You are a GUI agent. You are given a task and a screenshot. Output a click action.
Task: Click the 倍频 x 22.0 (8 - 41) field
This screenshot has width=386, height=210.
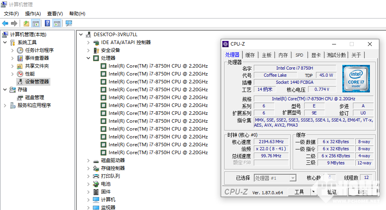click(x=271, y=149)
